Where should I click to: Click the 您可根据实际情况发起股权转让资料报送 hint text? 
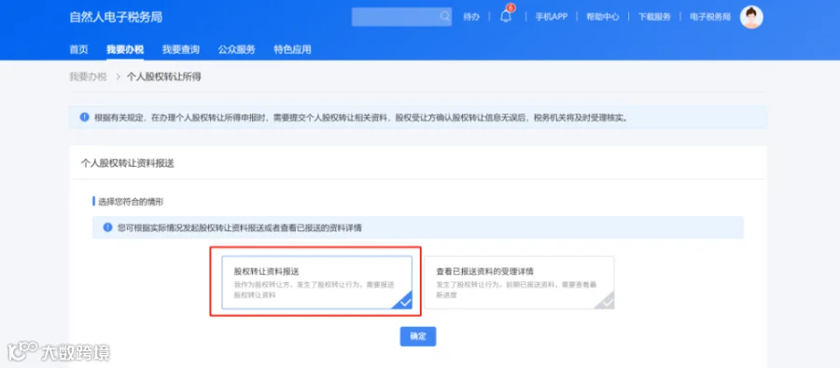coord(240,227)
